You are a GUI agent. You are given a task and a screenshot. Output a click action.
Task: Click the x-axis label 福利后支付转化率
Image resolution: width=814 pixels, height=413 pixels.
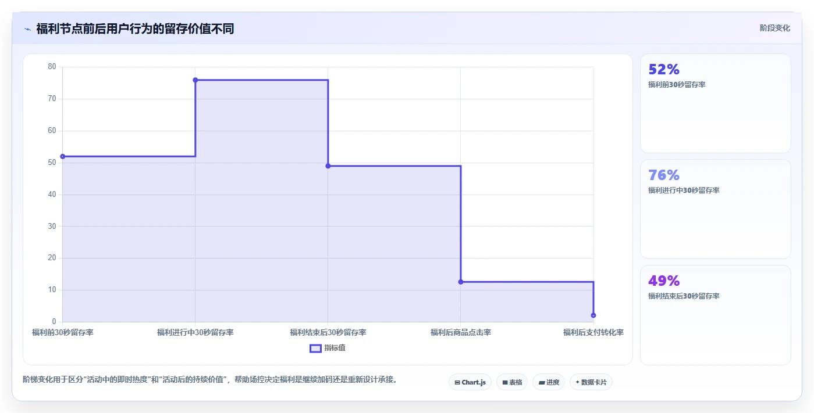coord(593,333)
